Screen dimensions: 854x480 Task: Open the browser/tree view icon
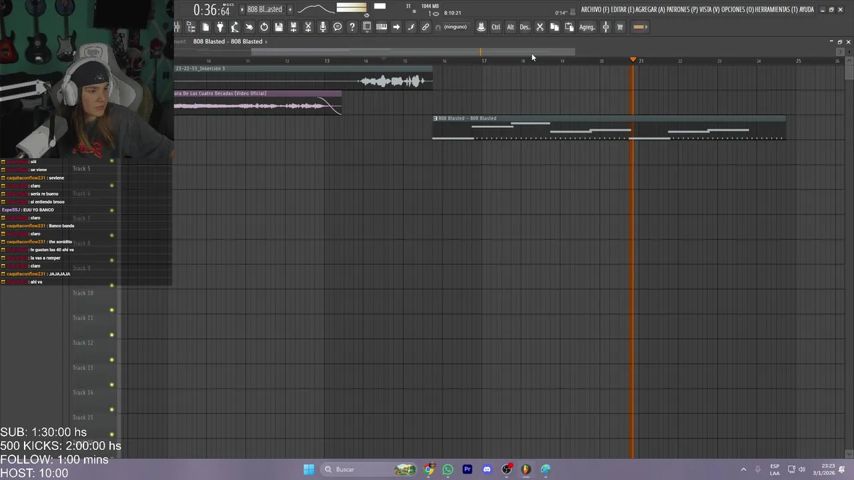click(191, 27)
